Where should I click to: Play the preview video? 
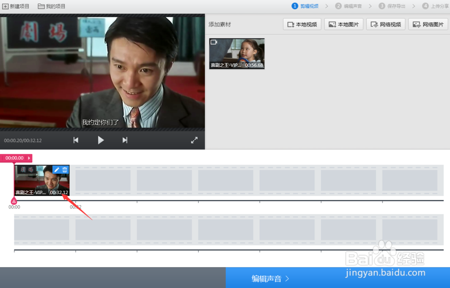100,140
